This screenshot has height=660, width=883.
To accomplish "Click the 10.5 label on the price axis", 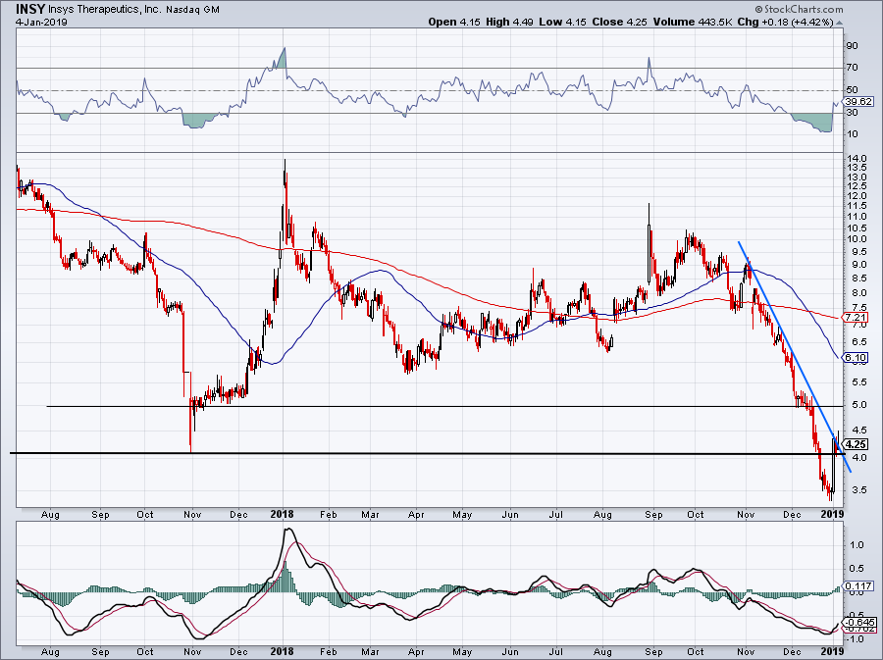I will pos(856,228).
